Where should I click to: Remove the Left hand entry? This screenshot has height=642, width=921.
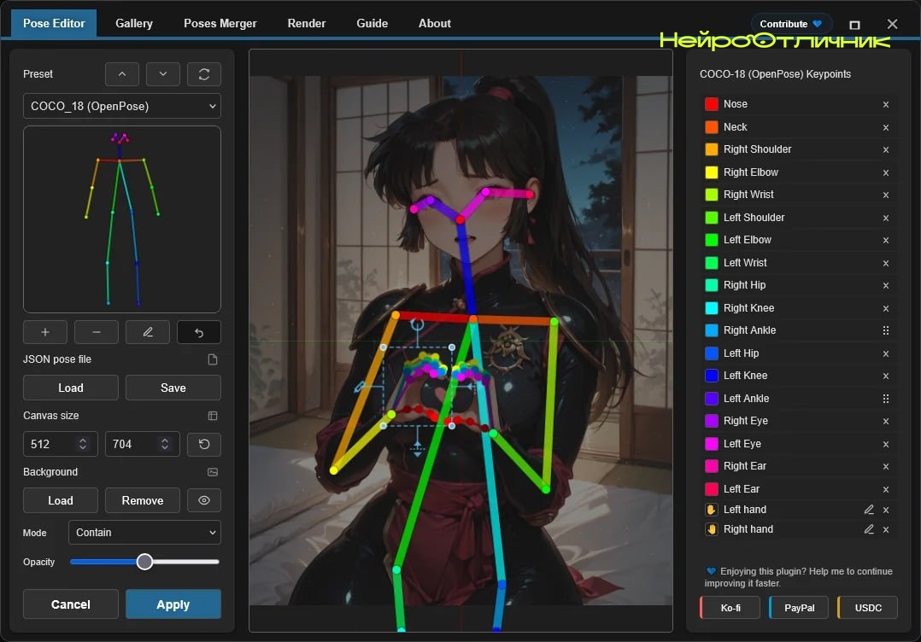point(886,510)
